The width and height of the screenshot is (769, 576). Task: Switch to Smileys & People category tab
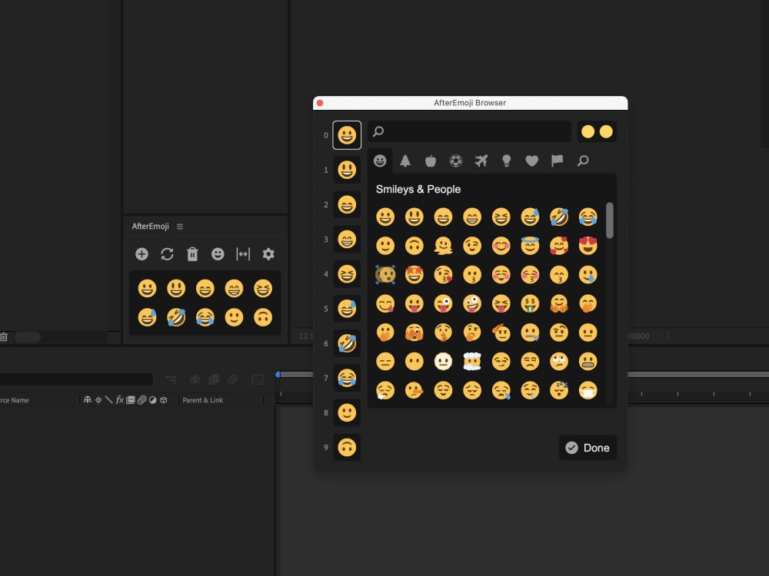click(x=380, y=161)
